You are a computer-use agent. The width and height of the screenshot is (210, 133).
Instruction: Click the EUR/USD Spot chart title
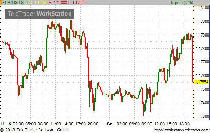point(16,3)
